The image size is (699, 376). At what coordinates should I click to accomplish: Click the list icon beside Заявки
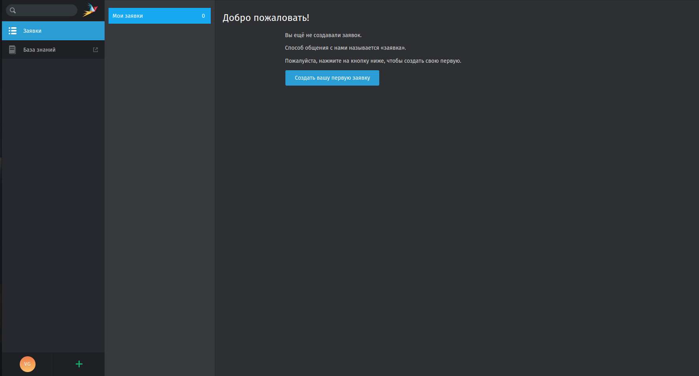tap(13, 31)
